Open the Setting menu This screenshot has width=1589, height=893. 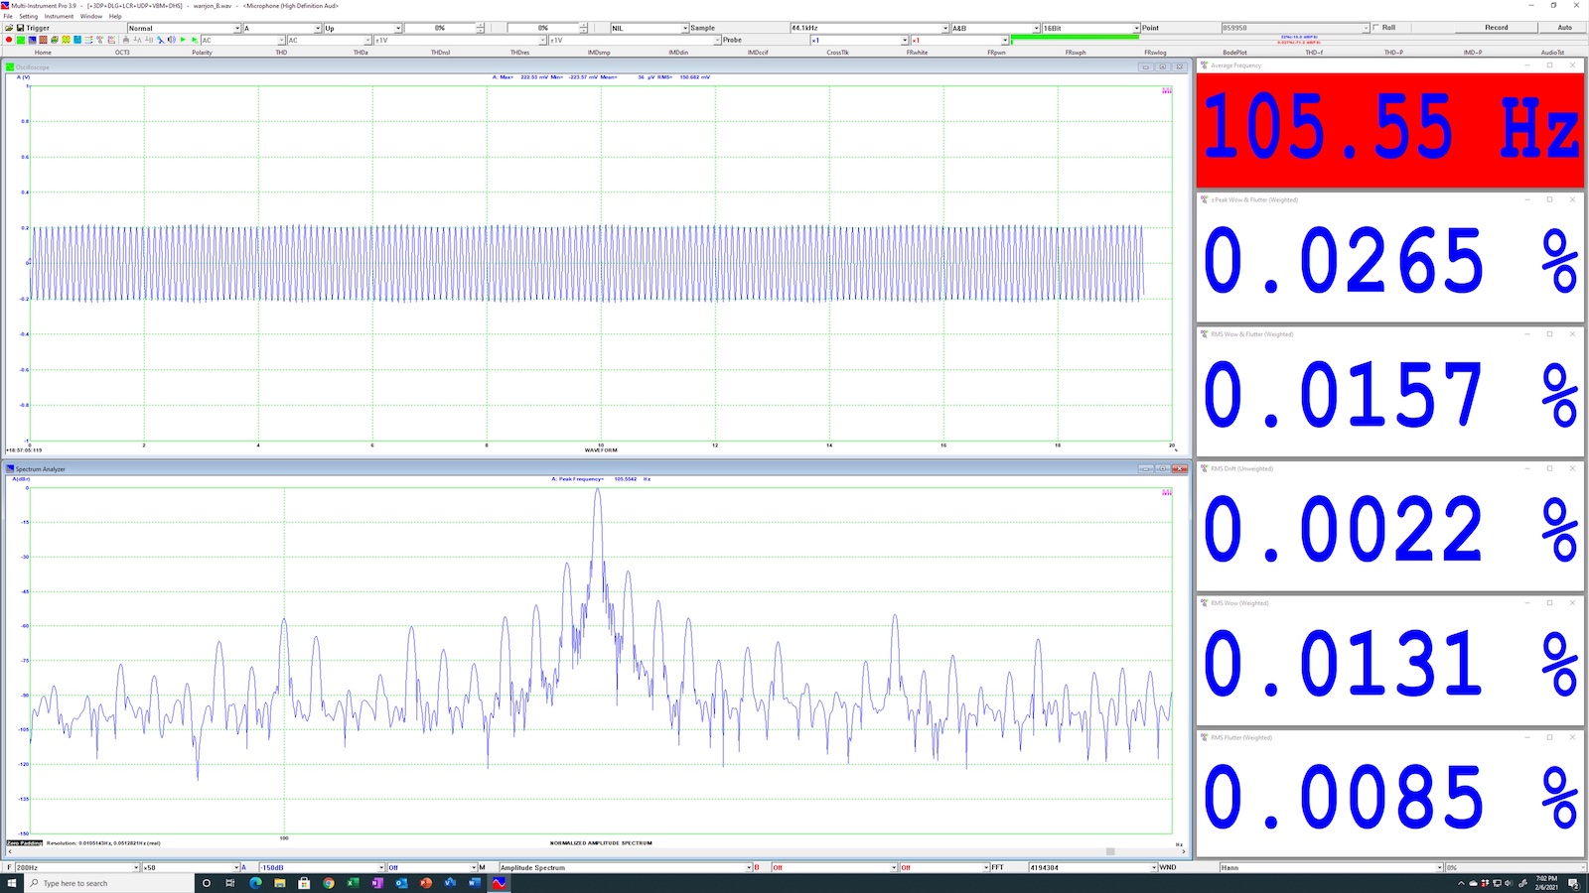tap(28, 16)
